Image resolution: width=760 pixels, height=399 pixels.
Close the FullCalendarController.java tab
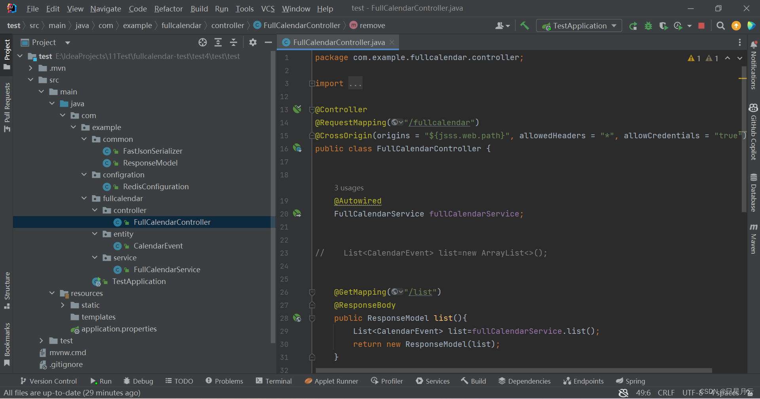pyautogui.click(x=392, y=42)
